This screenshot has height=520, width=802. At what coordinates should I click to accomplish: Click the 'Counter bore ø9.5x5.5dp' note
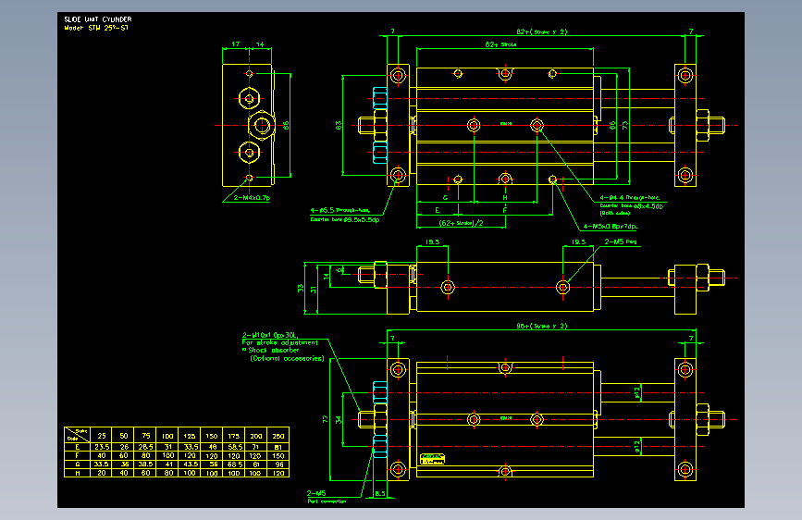345,219
